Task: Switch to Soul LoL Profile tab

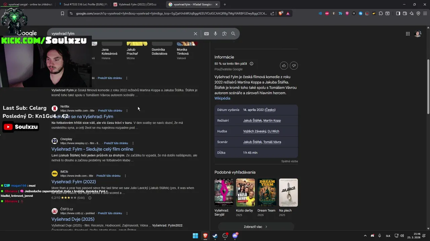Action: point(83,4)
